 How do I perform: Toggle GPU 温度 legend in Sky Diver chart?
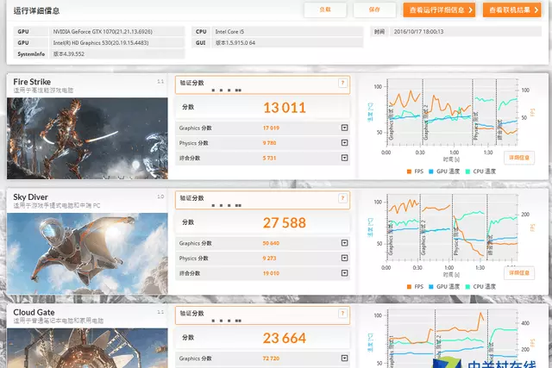[444, 287]
